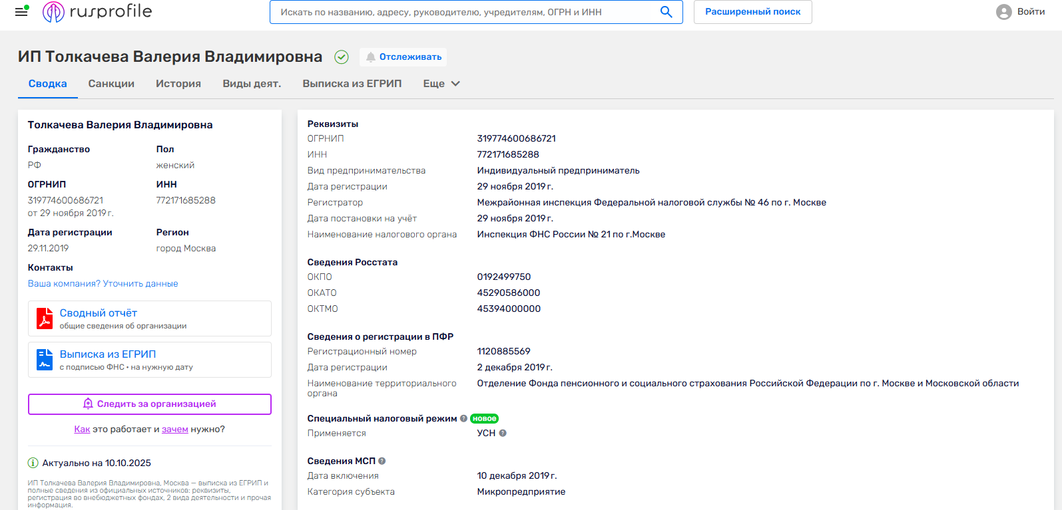Image resolution: width=1062 pixels, height=510 pixels.
Task: Click the Расширенный поиск button
Action: (x=752, y=12)
